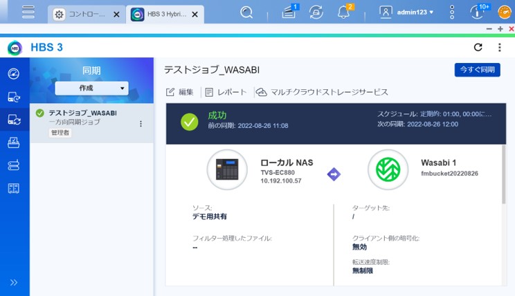Image resolution: width=515 pixels, height=296 pixels.
Task: Open the three-dot menu for テストジョブ_WASABI
Action: (x=141, y=124)
